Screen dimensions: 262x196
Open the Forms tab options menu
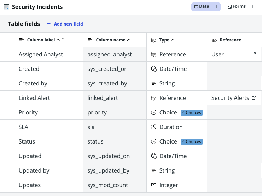[253, 7]
